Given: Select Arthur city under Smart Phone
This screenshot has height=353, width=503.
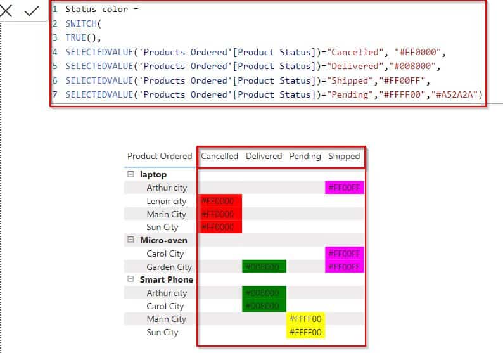Looking at the screenshot, I should 167,293.
